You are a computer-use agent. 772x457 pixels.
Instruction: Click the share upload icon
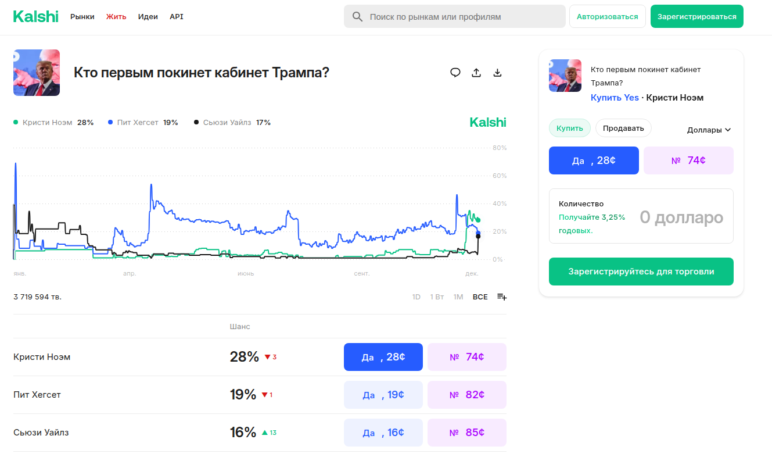point(476,73)
